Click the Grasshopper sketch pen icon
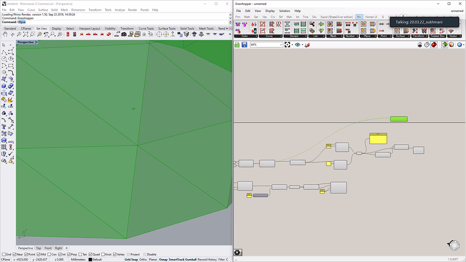The height and width of the screenshot is (262, 466). point(307,45)
